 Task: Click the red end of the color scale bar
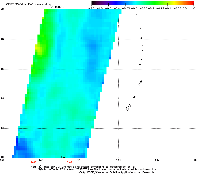click(192, 3)
